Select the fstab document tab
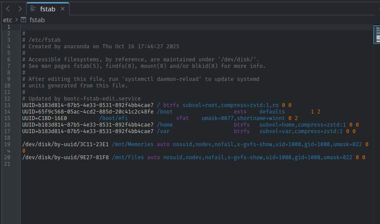Viewport: 380px width, 224px height. 47,9
